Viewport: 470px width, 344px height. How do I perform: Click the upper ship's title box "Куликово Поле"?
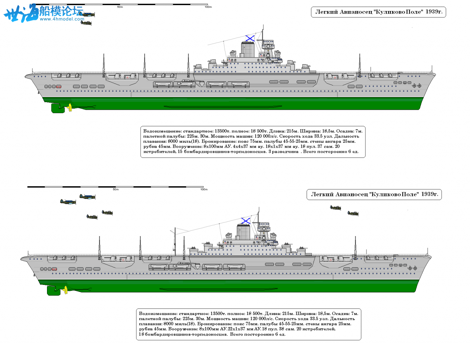(379, 12)
